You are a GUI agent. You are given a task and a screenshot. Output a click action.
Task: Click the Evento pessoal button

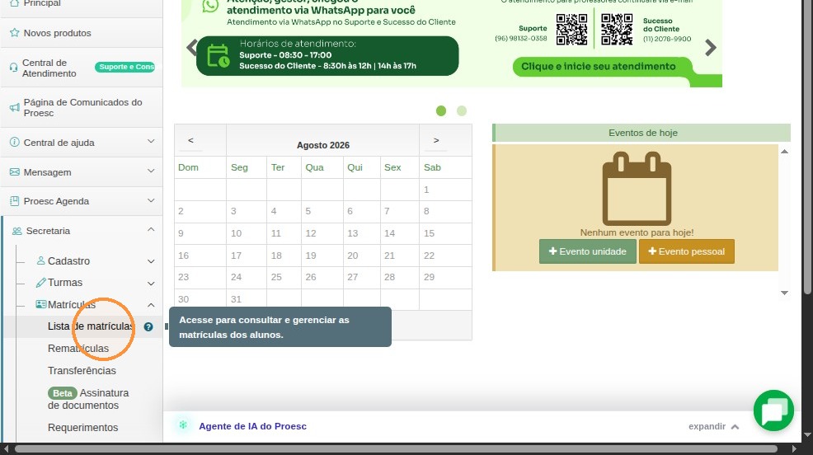point(687,251)
